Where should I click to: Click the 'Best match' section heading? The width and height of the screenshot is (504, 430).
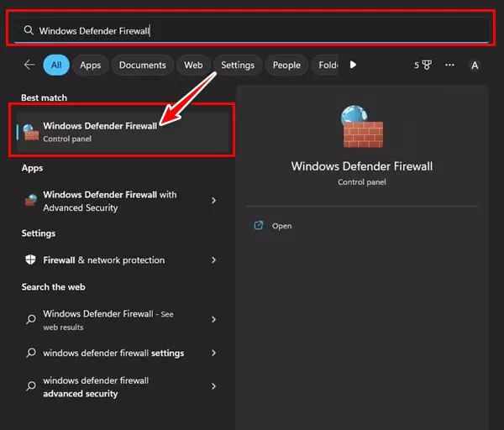click(x=44, y=97)
